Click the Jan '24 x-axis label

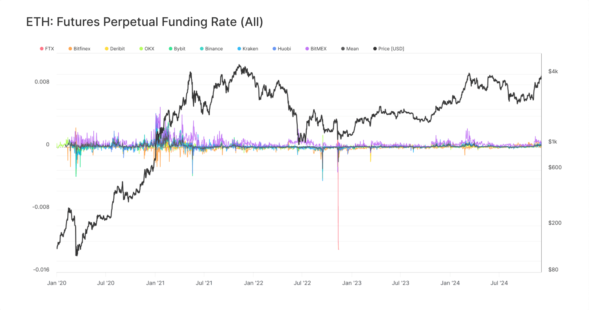point(450,283)
